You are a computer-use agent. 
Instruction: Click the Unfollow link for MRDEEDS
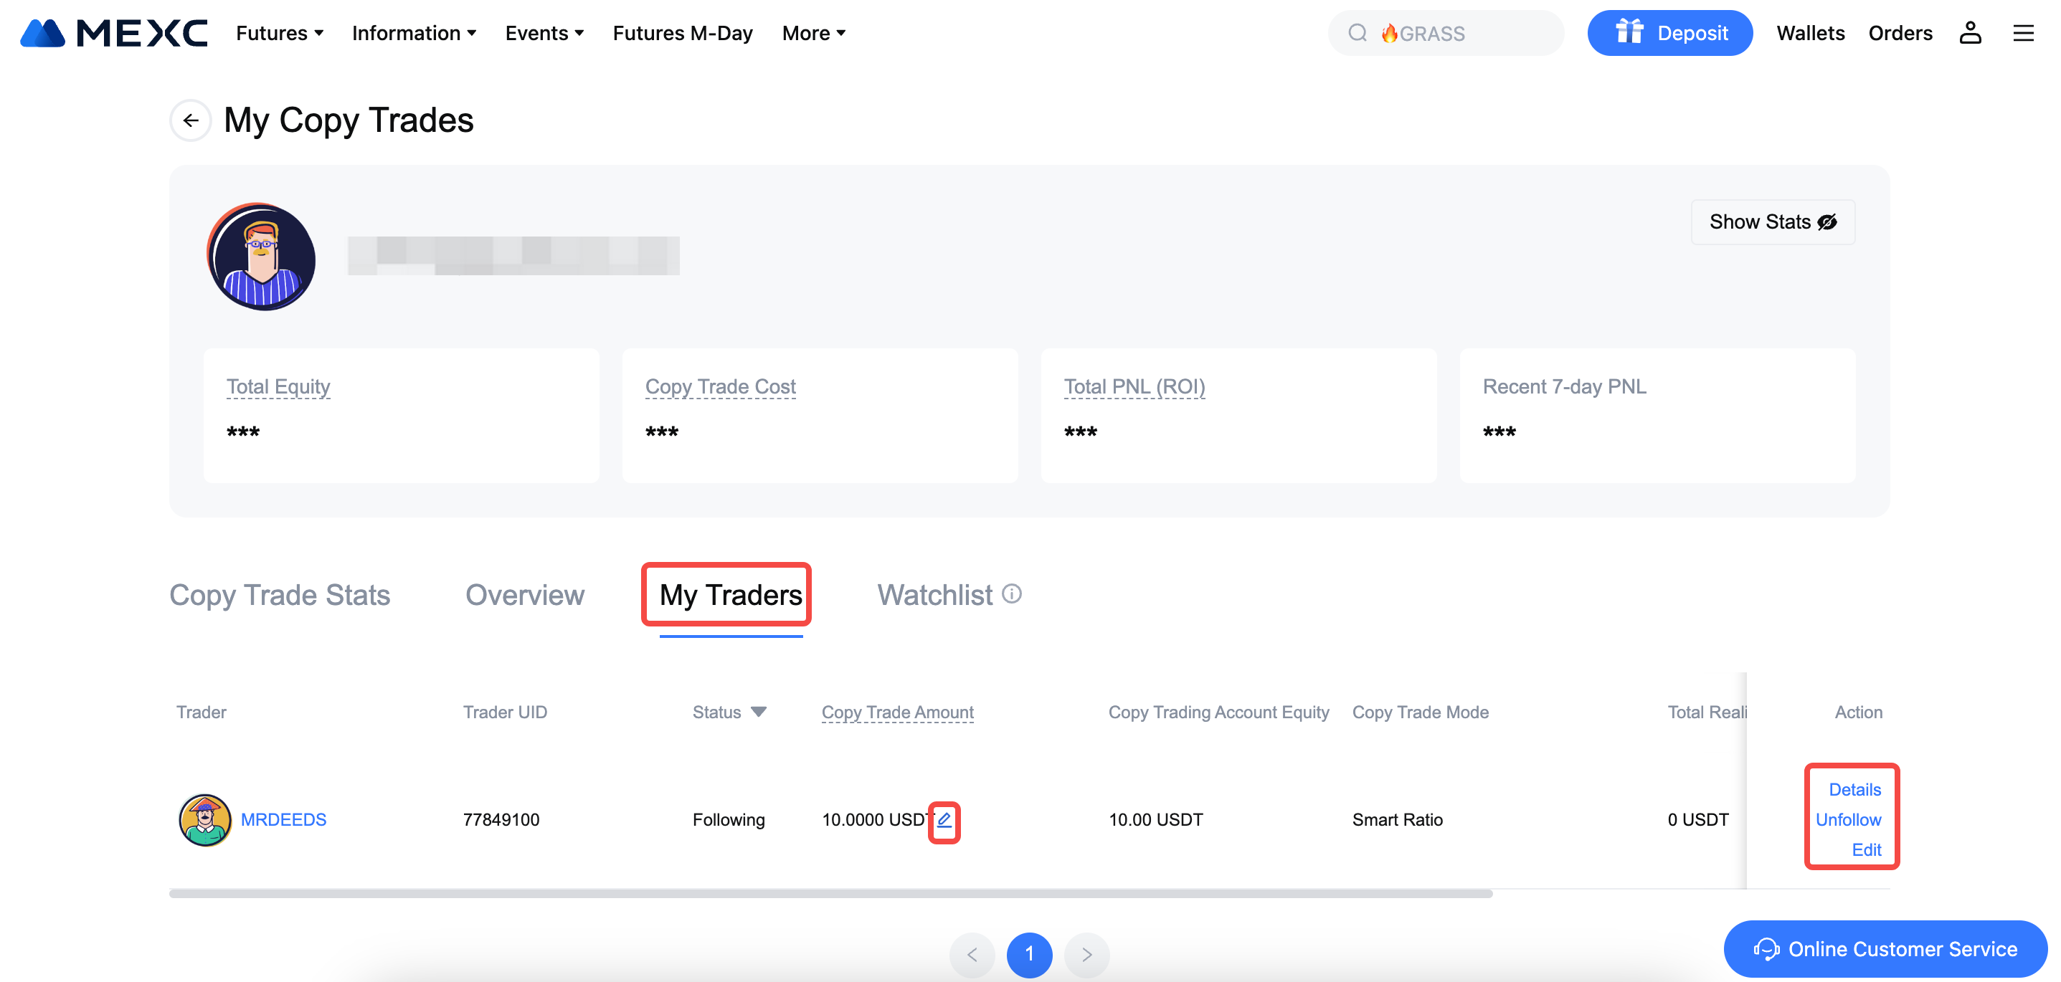(x=1847, y=820)
